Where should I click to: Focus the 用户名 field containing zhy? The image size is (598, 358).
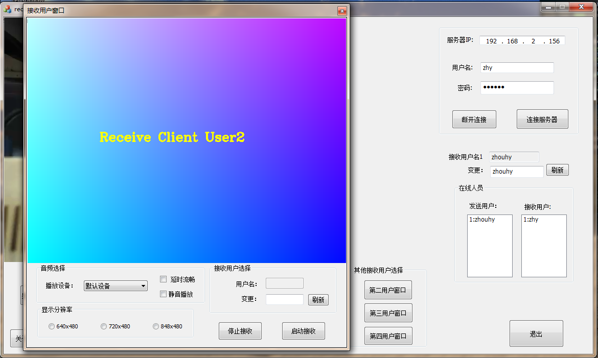[517, 68]
